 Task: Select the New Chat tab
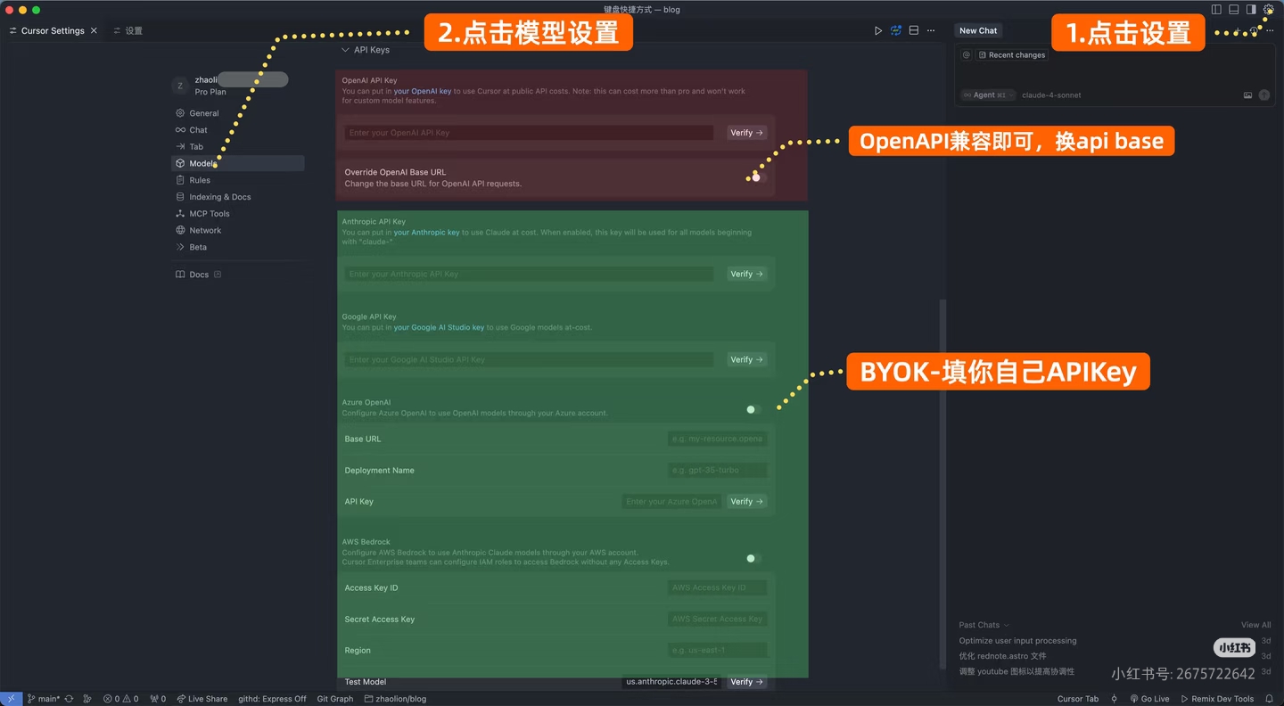pyautogui.click(x=978, y=30)
